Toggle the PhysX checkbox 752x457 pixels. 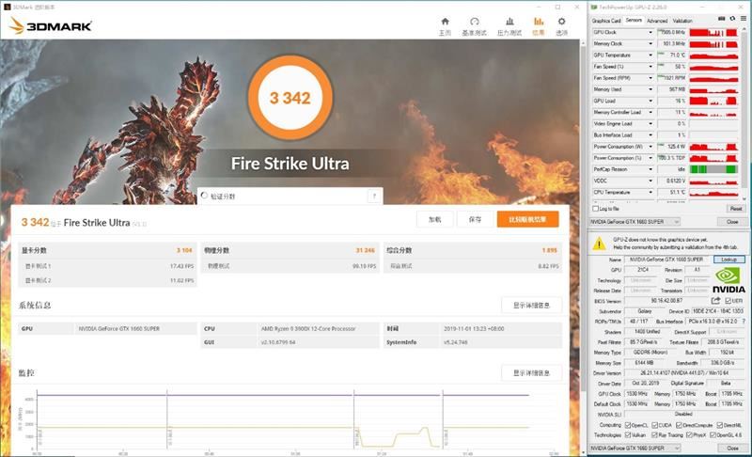click(689, 435)
